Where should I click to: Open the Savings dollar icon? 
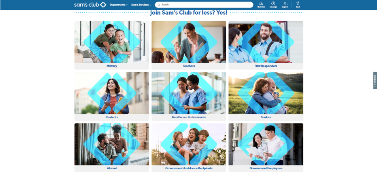[x=273, y=5]
